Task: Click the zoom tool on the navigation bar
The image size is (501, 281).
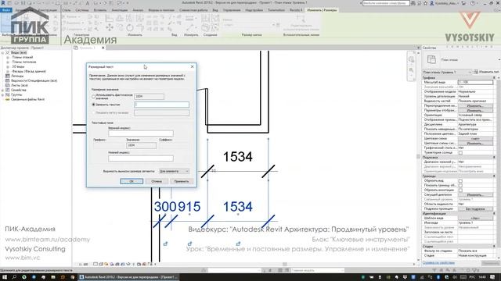Action: (411, 70)
